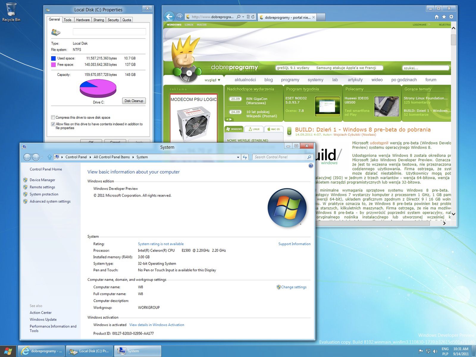Select the LINUX software tab
Viewport: 476px width, 357px height.
point(254,129)
